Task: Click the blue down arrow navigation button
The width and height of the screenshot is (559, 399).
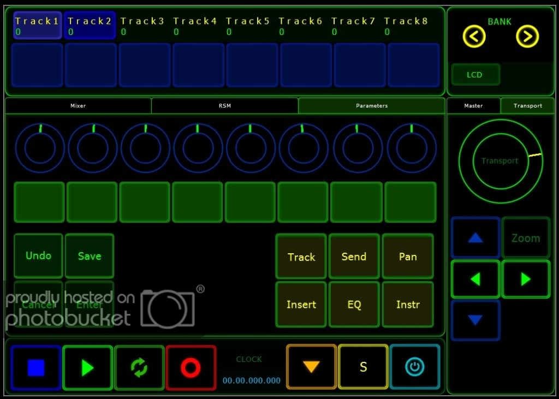Action: coord(475,320)
